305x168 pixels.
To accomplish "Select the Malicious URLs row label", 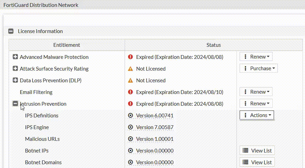I will click(42, 139).
